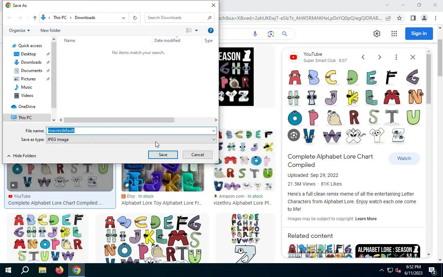Open the Help question mark icon
This screenshot has width=443, height=277.
click(210, 30)
